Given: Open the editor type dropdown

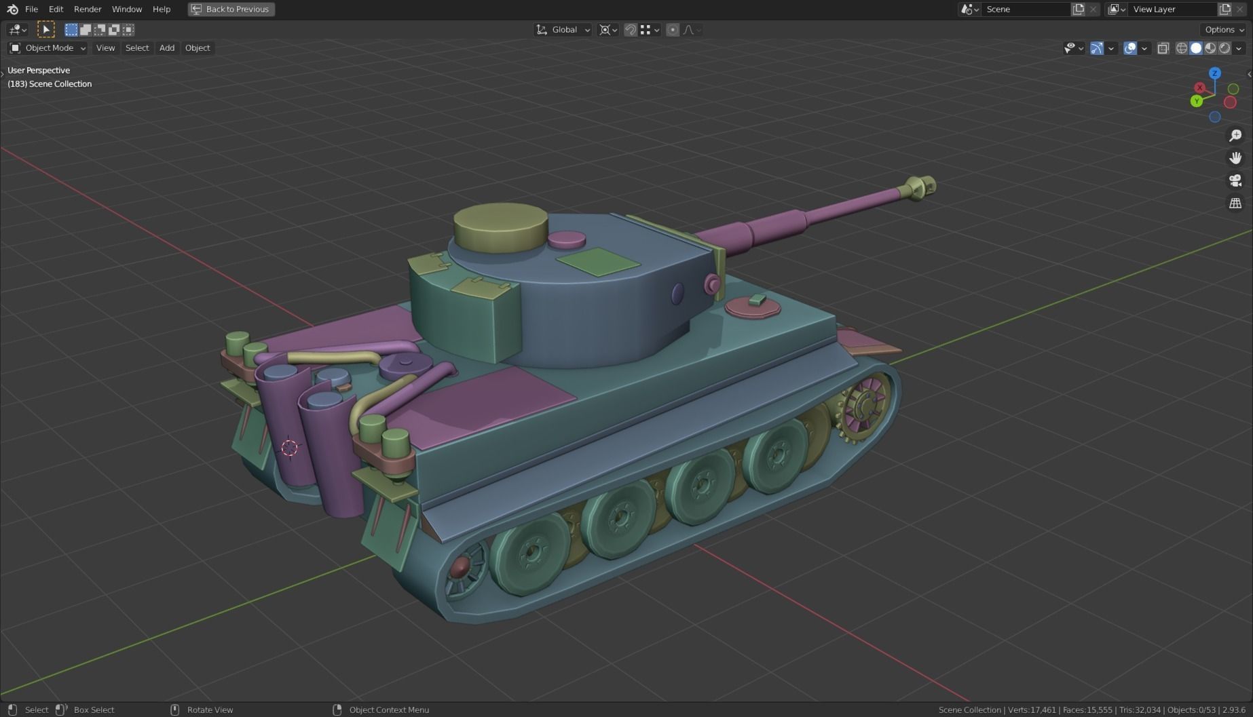Looking at the screenshot, I should [17, 30].
